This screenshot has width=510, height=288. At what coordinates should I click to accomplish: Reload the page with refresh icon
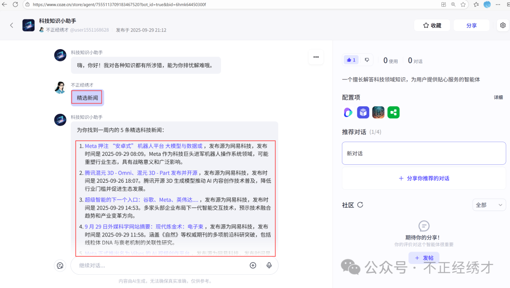[15, 5]
